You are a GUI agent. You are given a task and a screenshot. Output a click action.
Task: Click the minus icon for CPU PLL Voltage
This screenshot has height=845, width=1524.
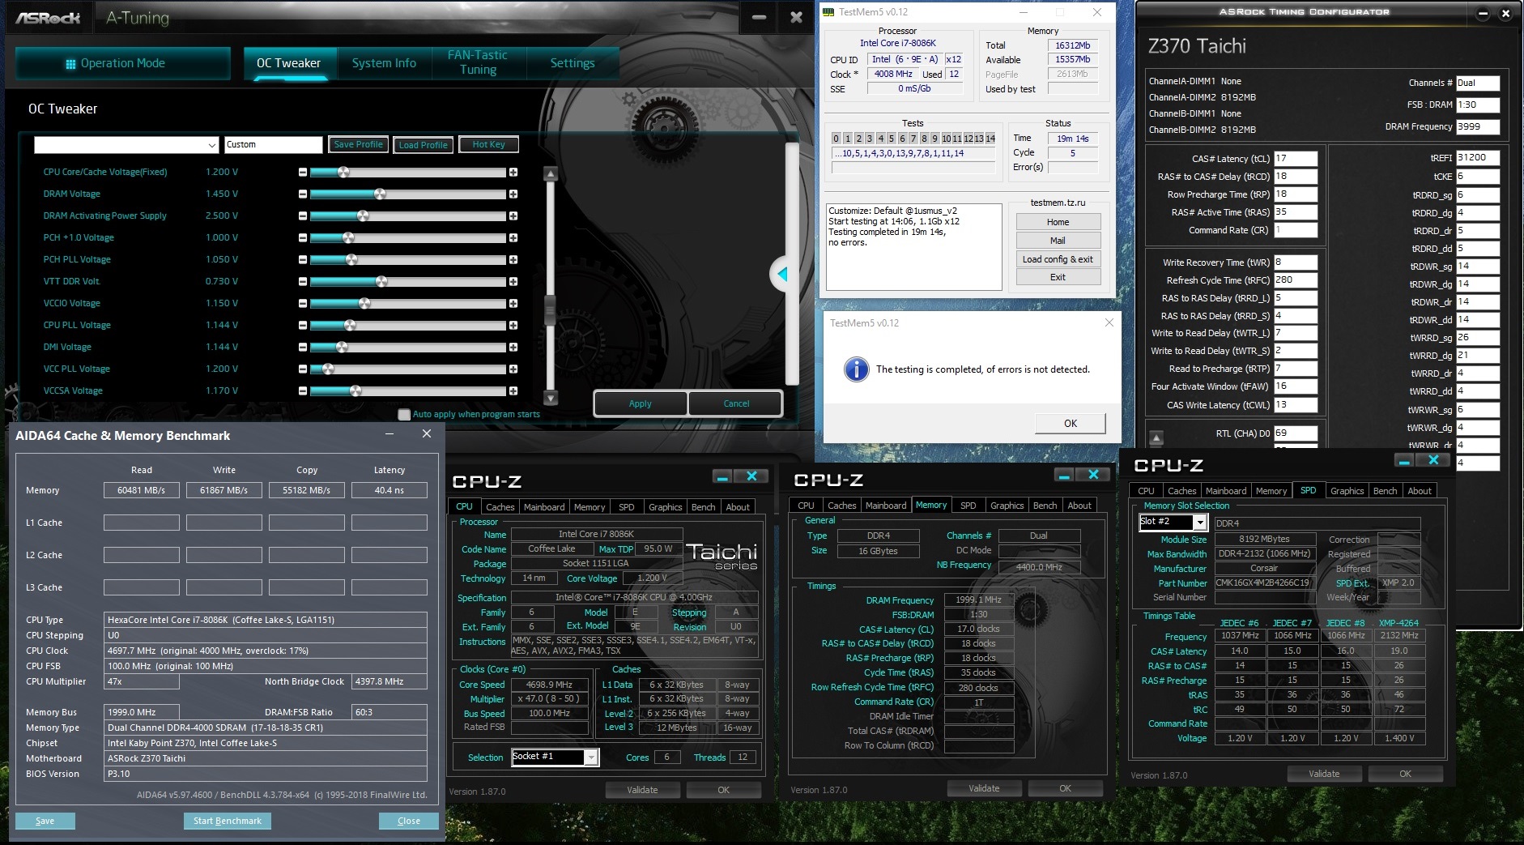(303, 326)
